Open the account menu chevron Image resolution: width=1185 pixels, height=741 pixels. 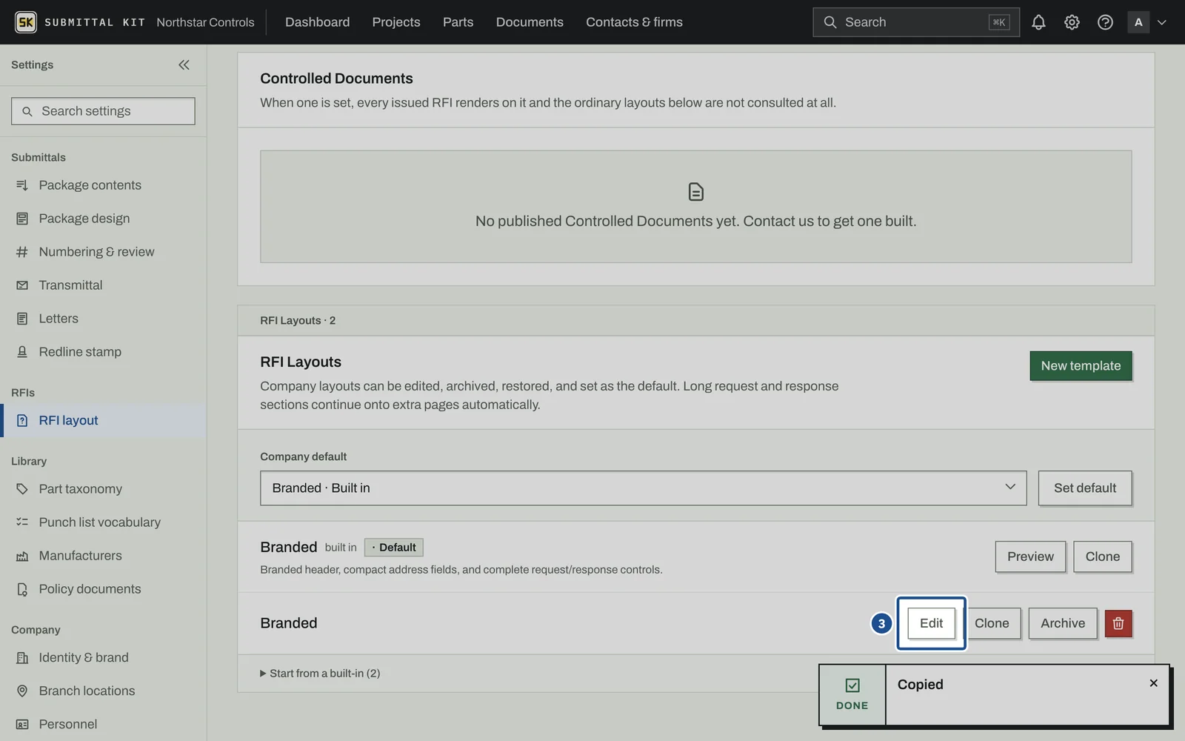point(1162,22)
